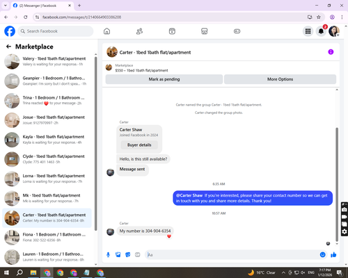Open the Gaming icon in top navigation
Image resolution: width=348 pixels, height=278 pixels.
[237, 31]
